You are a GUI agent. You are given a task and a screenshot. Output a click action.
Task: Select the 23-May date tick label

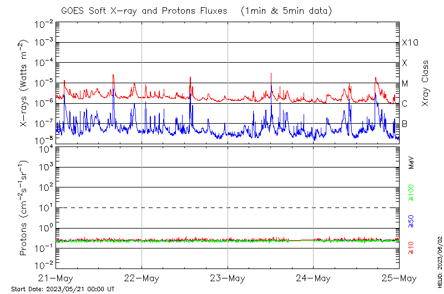[x=228, y=277]
